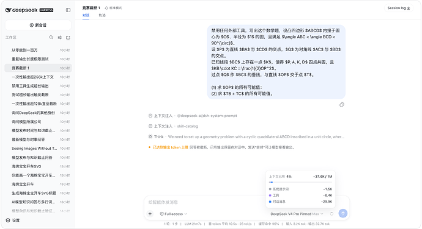Click the 已达到输出 token 上限 warning text
Viewport: 422px width, 229px height.
171,147
